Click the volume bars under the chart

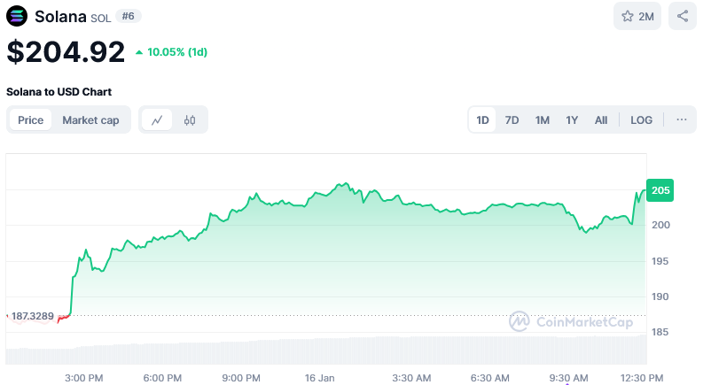(326, 350)
